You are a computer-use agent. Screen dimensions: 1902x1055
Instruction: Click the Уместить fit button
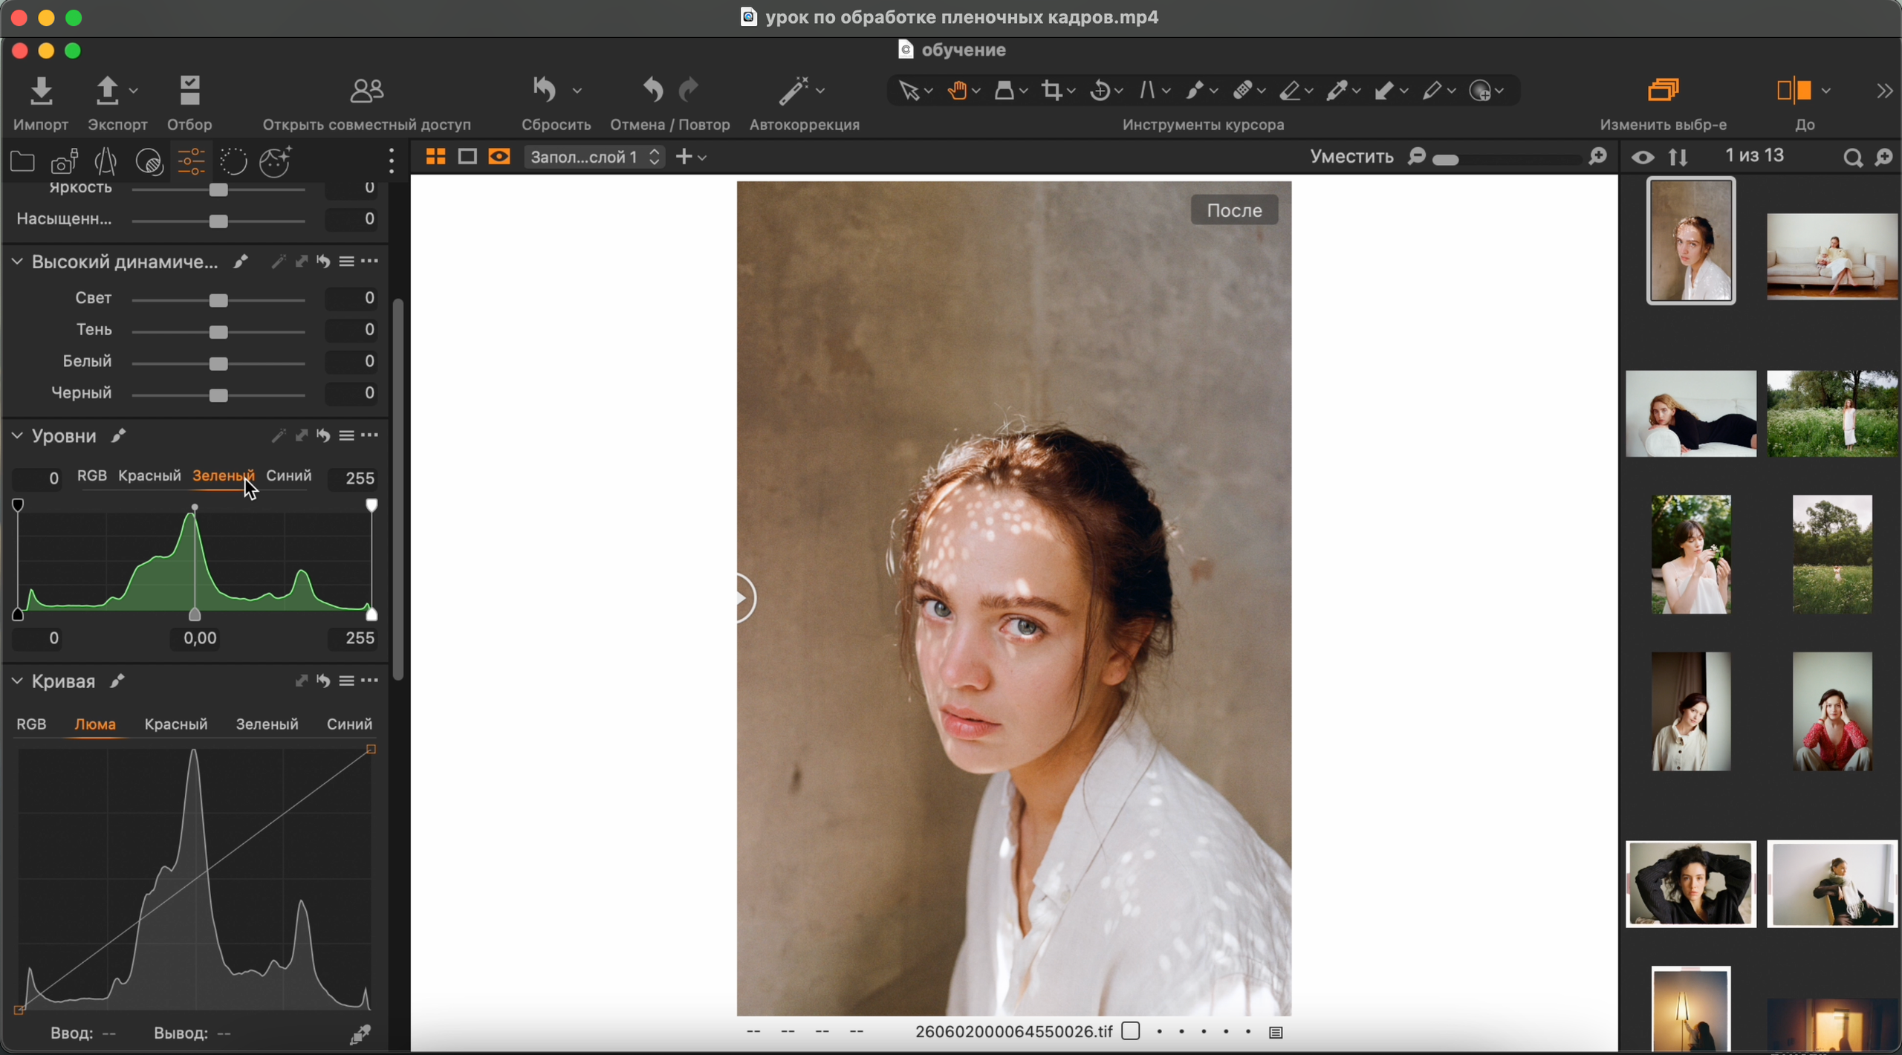1351,157
